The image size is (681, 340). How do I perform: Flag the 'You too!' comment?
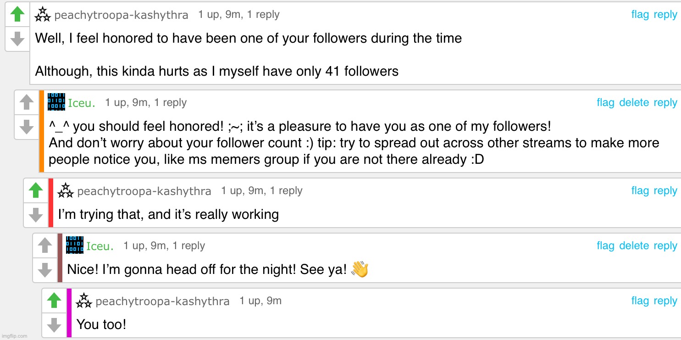(x=640, y=301)
